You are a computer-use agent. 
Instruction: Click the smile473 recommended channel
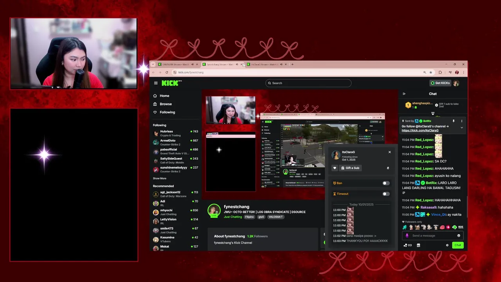[x=175, y=230]
